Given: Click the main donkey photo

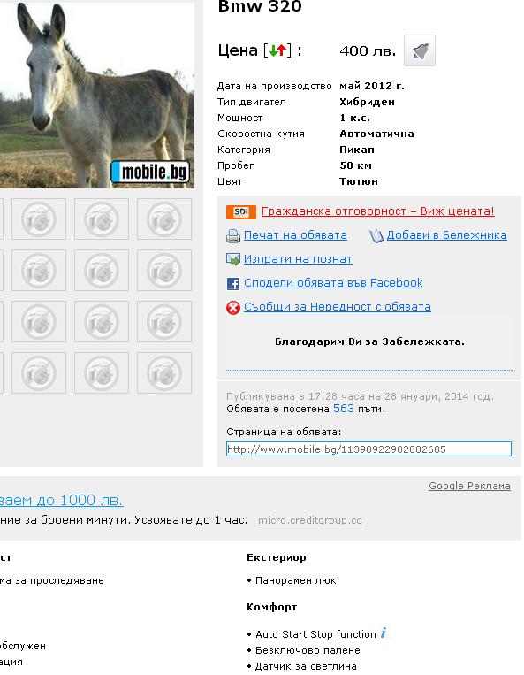Looking at the screenshot, I should [97, 95].
